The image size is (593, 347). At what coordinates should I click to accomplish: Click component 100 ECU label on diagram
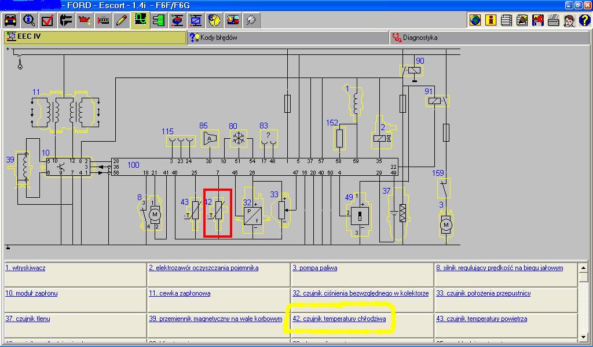pyautogui.click(x=133, y=165)
